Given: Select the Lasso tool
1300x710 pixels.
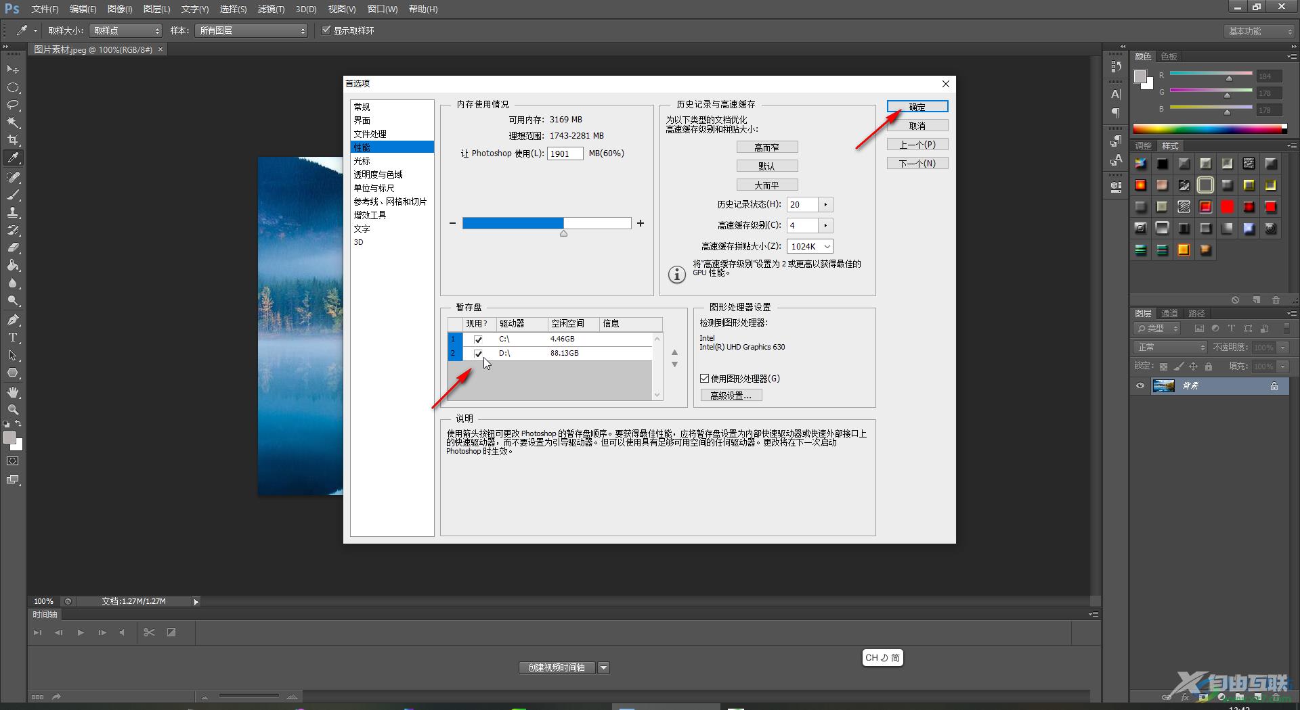Looking at the screenshot, I should [13, 105].
